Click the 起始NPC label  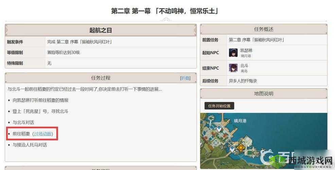pos(211,53)
